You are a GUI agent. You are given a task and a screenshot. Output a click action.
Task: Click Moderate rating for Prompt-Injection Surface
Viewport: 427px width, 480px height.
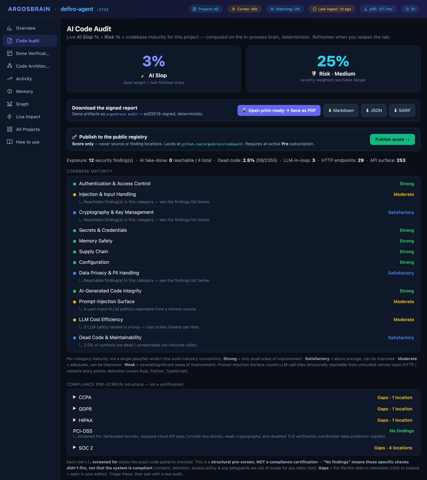pyautogui.click(x=404, y=301)
